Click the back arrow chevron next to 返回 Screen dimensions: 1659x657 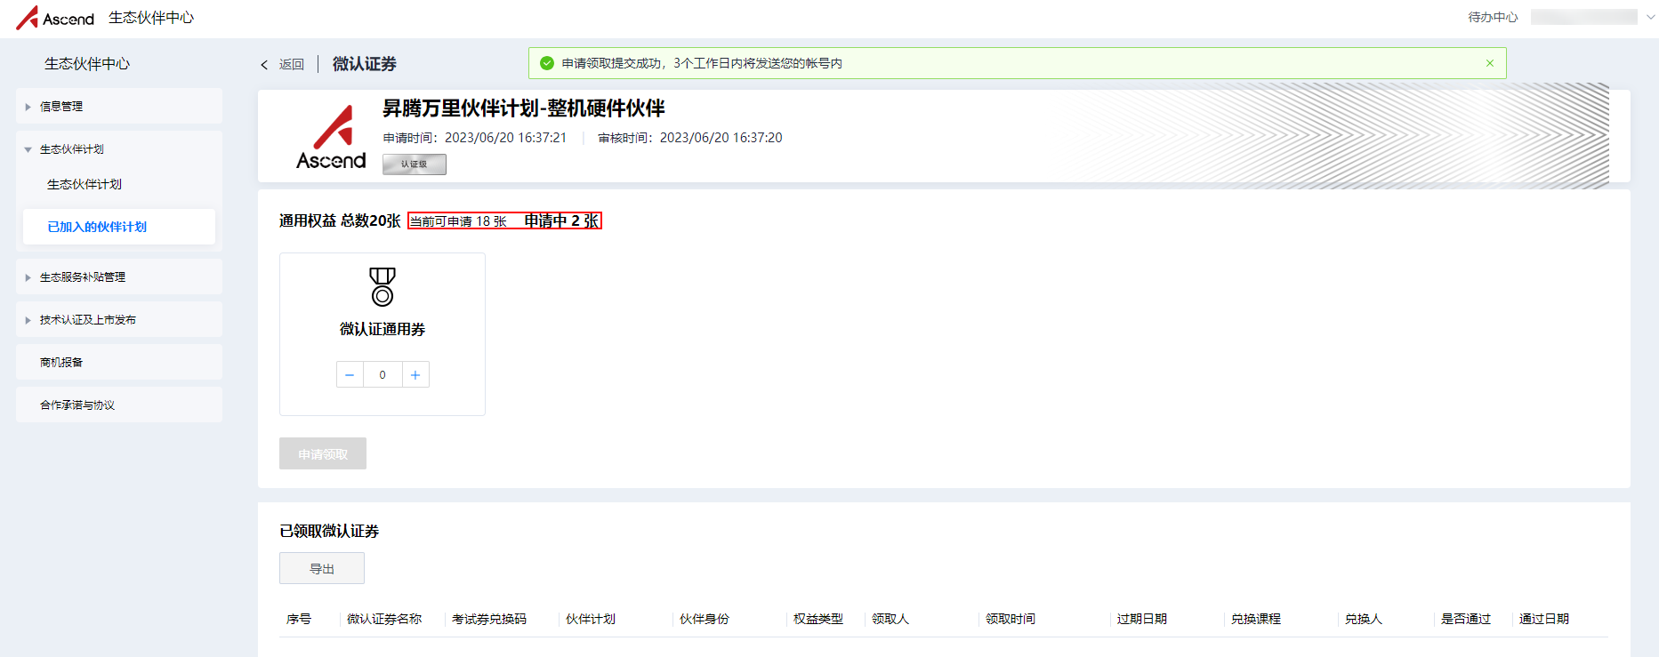(264, 64)
